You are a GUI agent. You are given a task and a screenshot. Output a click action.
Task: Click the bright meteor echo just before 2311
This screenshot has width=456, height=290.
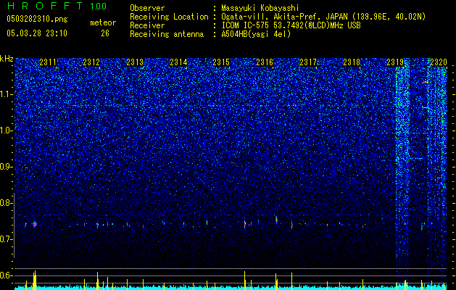coord(35,224)
